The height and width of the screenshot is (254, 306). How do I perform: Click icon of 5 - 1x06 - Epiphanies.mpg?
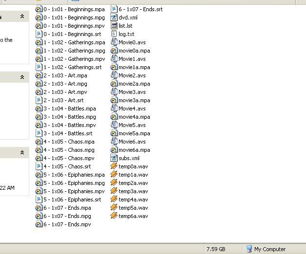[x=39, y=183]
